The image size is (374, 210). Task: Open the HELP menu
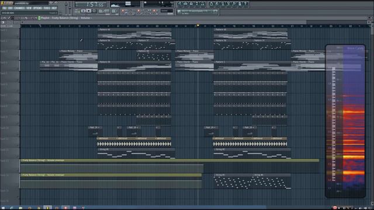[54, 8]
